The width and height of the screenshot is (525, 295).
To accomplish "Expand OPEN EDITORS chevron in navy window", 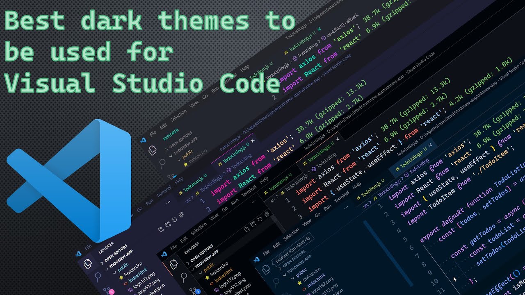I will click(x=280, y=268).
